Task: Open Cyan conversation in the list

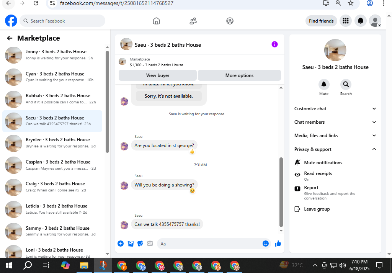Action: coord(52,77)
